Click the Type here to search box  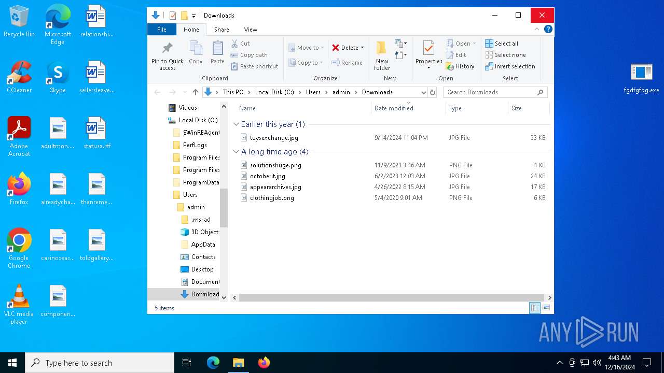tap(100, 363)
